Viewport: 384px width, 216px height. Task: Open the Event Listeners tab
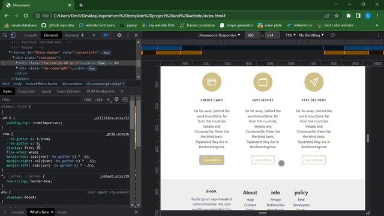[x=69, y=91]
